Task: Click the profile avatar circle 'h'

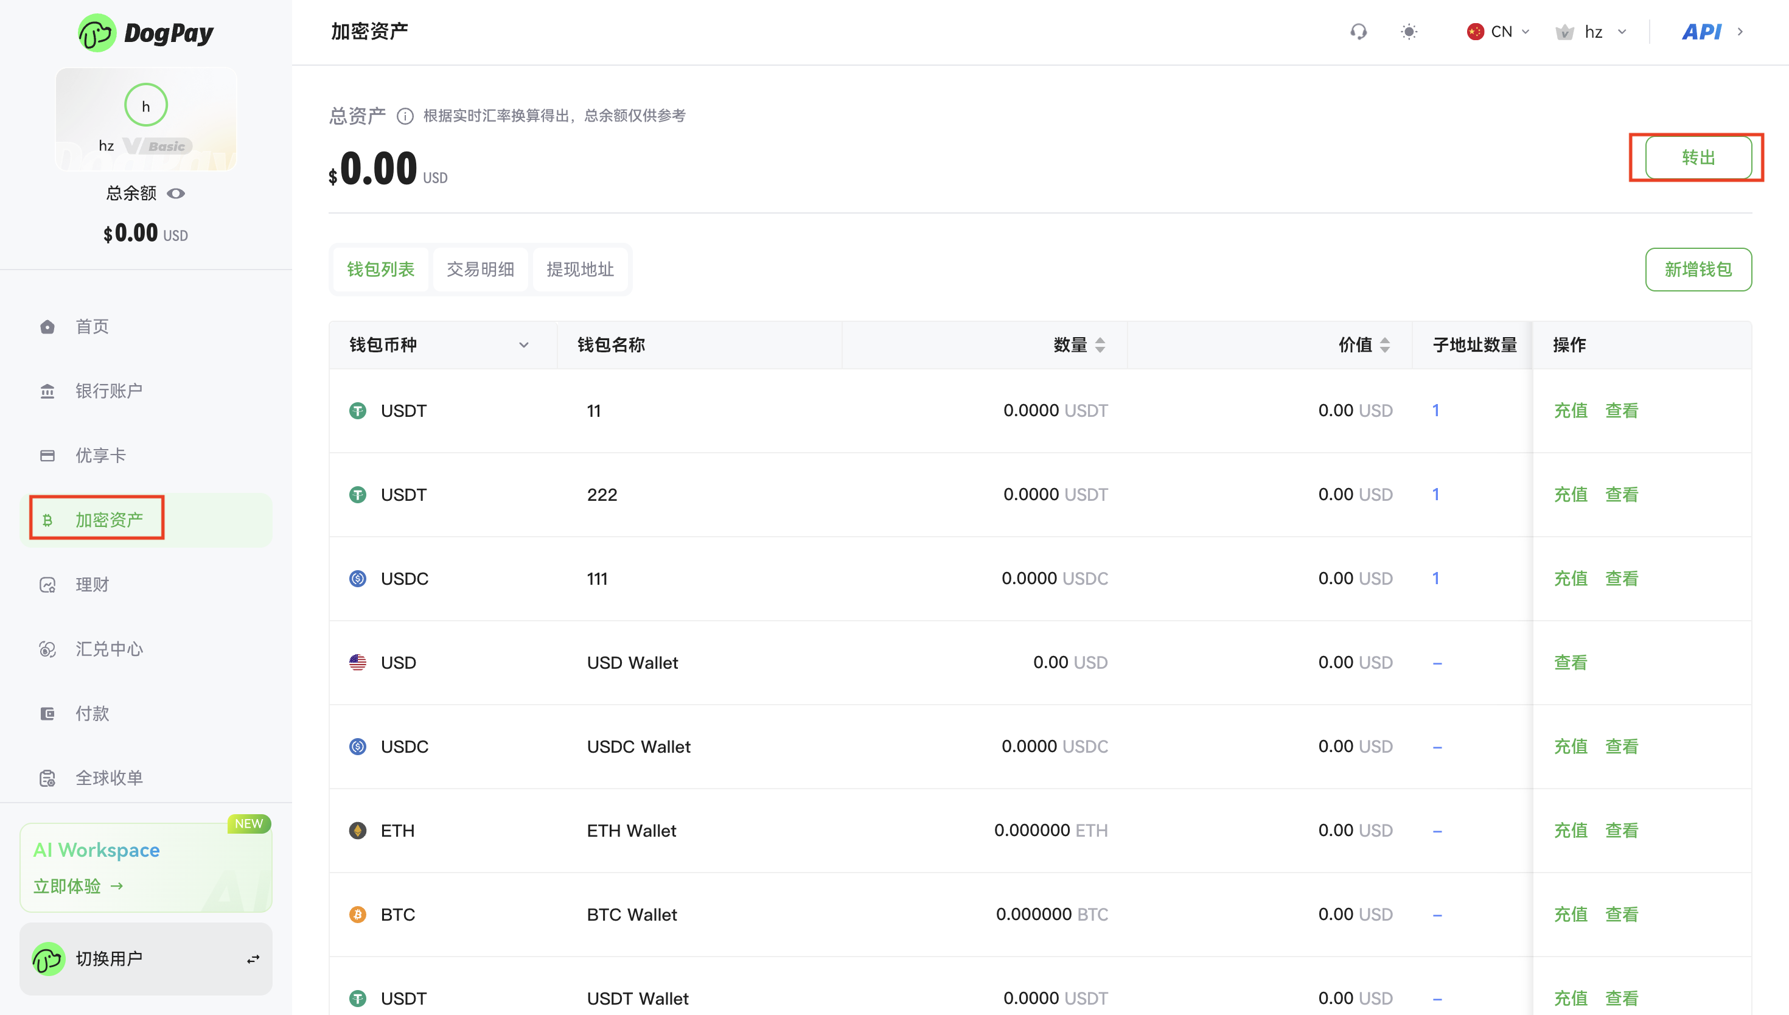Action: tap(145, 105)
